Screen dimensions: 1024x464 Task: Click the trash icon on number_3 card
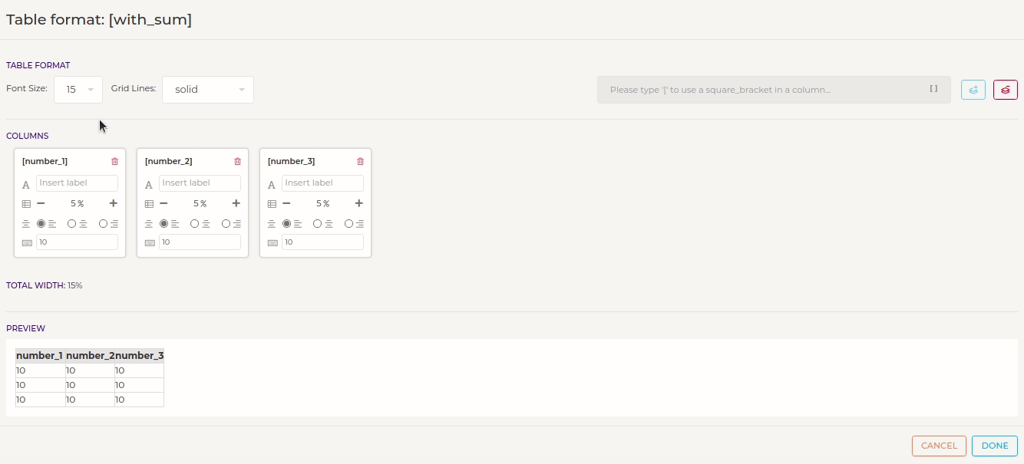pos(361,161)
